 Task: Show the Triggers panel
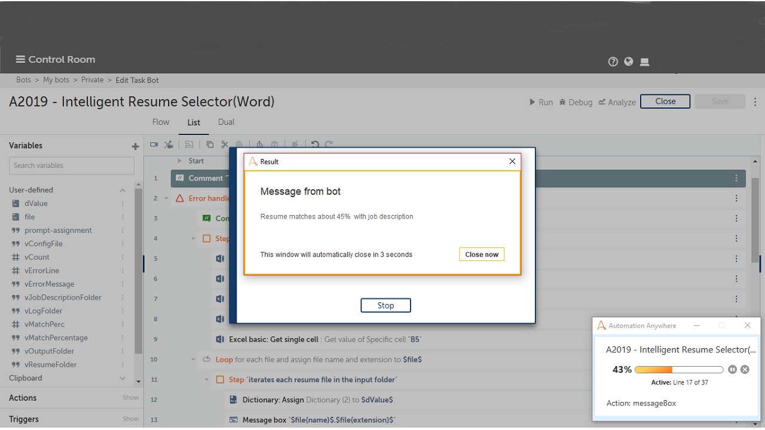(130, 419)
